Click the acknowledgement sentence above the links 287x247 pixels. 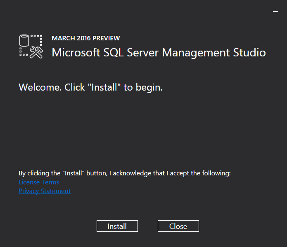click(125, 173)
